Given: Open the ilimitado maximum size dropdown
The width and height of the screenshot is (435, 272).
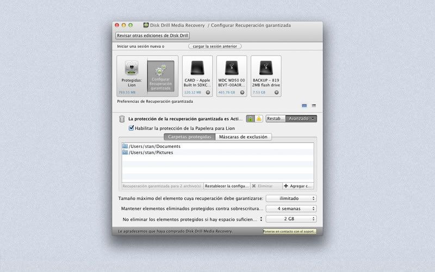Looking at the screenshot, I should click(x=291, y=199).
